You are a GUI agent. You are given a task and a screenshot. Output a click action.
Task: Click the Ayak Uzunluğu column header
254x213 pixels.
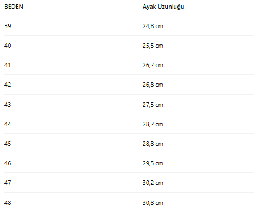click(163, 7)
